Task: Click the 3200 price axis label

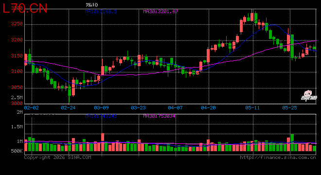Action: (17, 40)
